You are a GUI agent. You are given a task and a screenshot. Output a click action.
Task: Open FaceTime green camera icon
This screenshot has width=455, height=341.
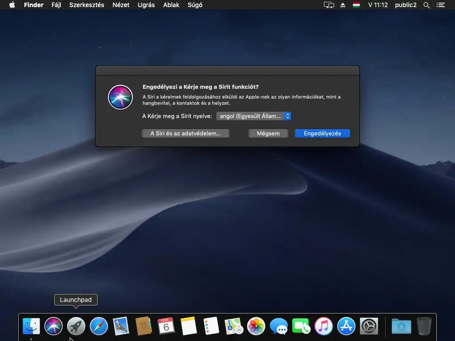tap(301, 326)
